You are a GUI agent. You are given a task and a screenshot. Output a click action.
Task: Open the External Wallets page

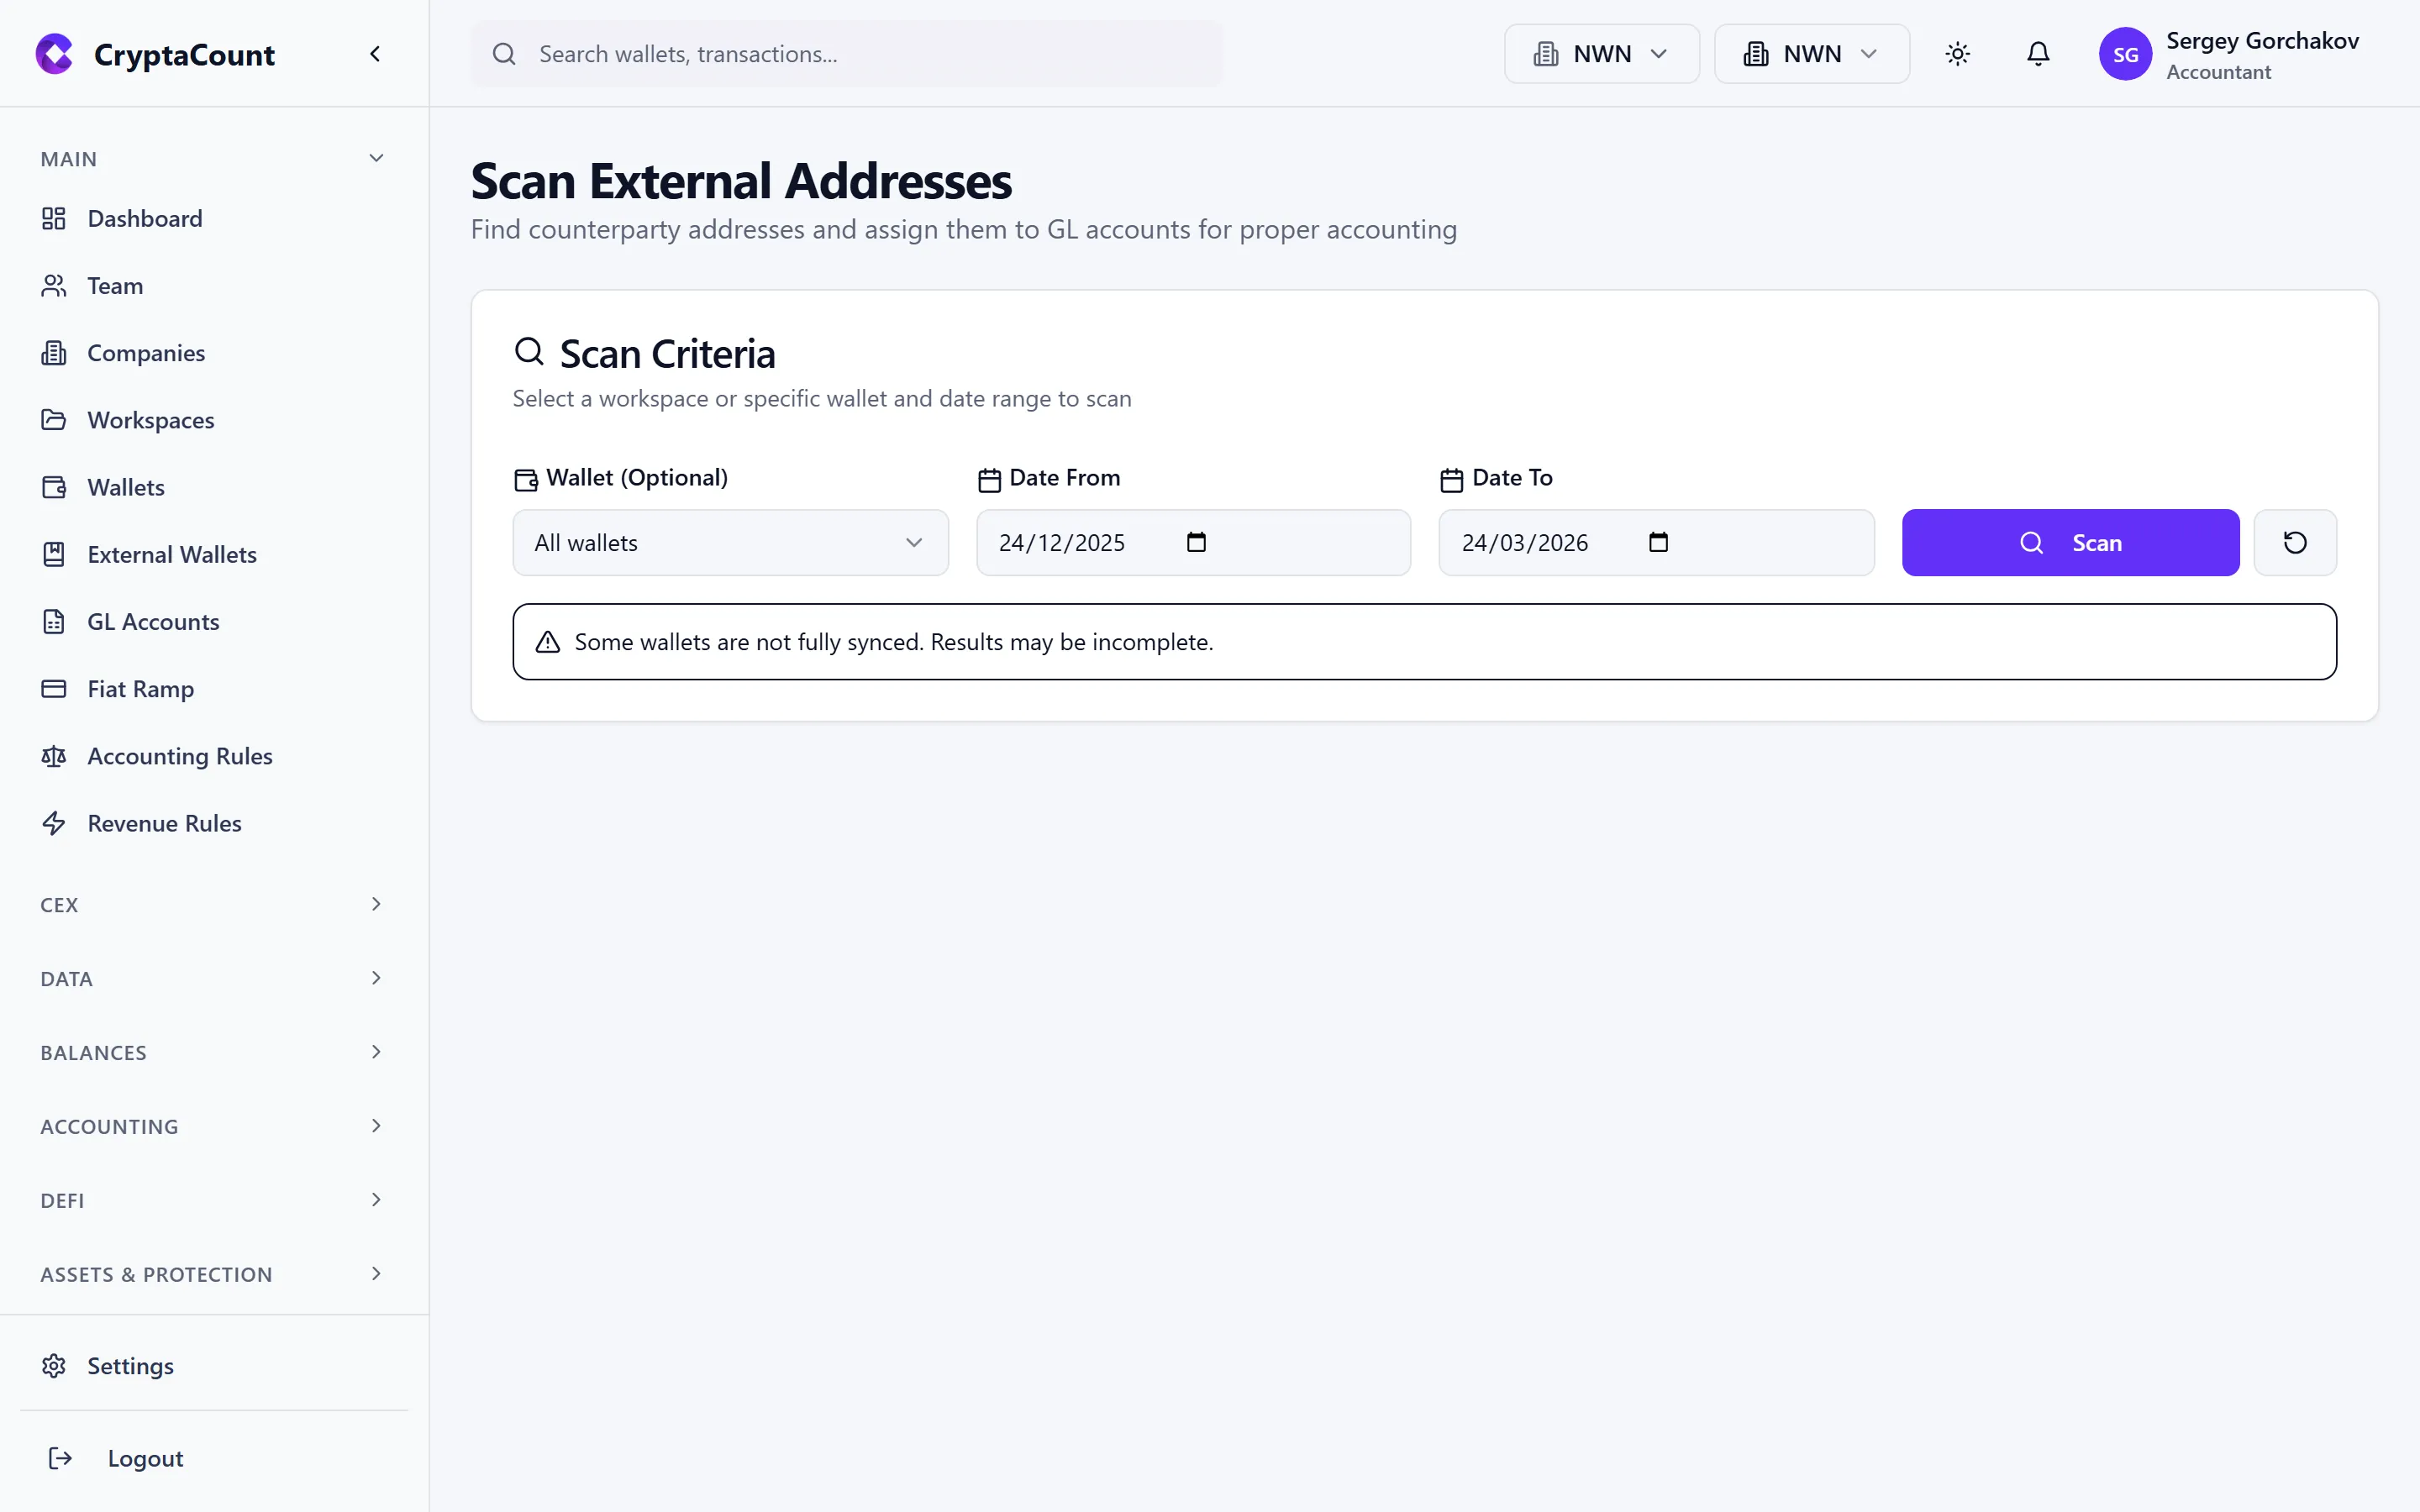click(172, 554)
